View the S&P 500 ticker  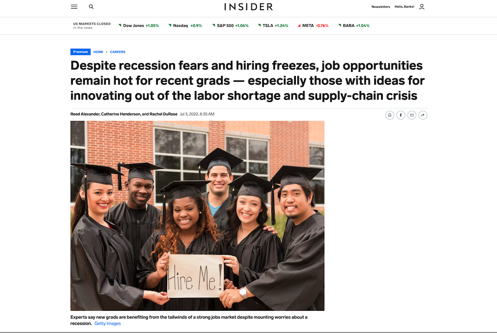coord(231,26)
